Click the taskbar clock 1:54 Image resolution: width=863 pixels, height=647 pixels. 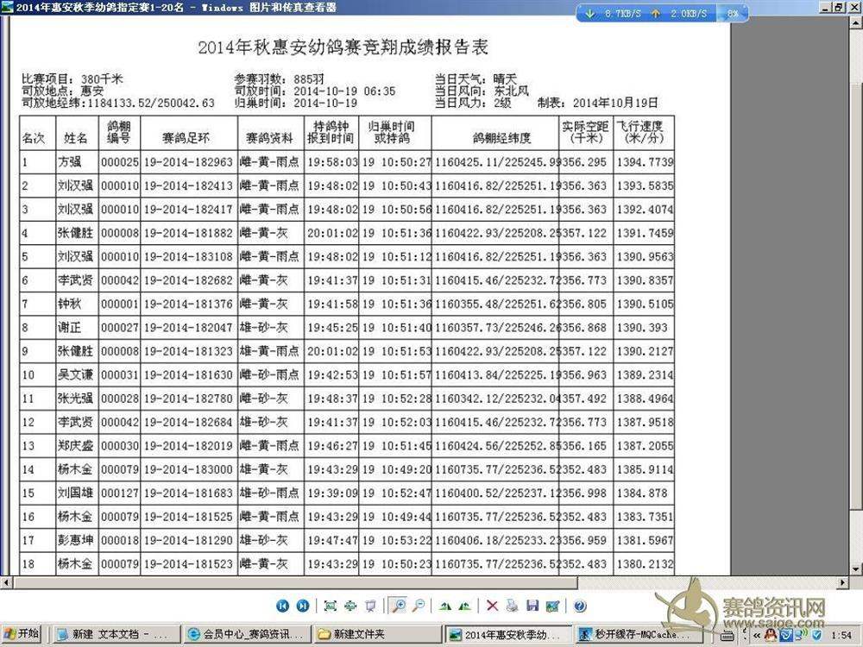click(841, 635)
